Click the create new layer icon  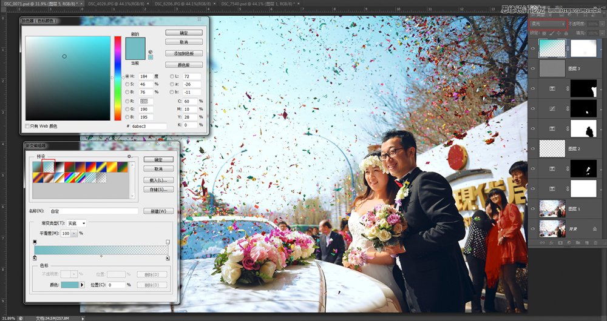(586, 243)
